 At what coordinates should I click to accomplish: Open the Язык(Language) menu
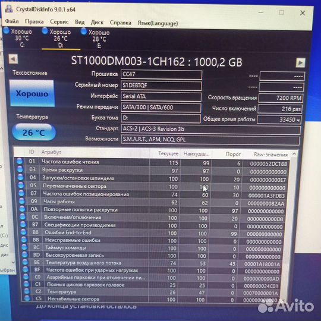(158, 23)
